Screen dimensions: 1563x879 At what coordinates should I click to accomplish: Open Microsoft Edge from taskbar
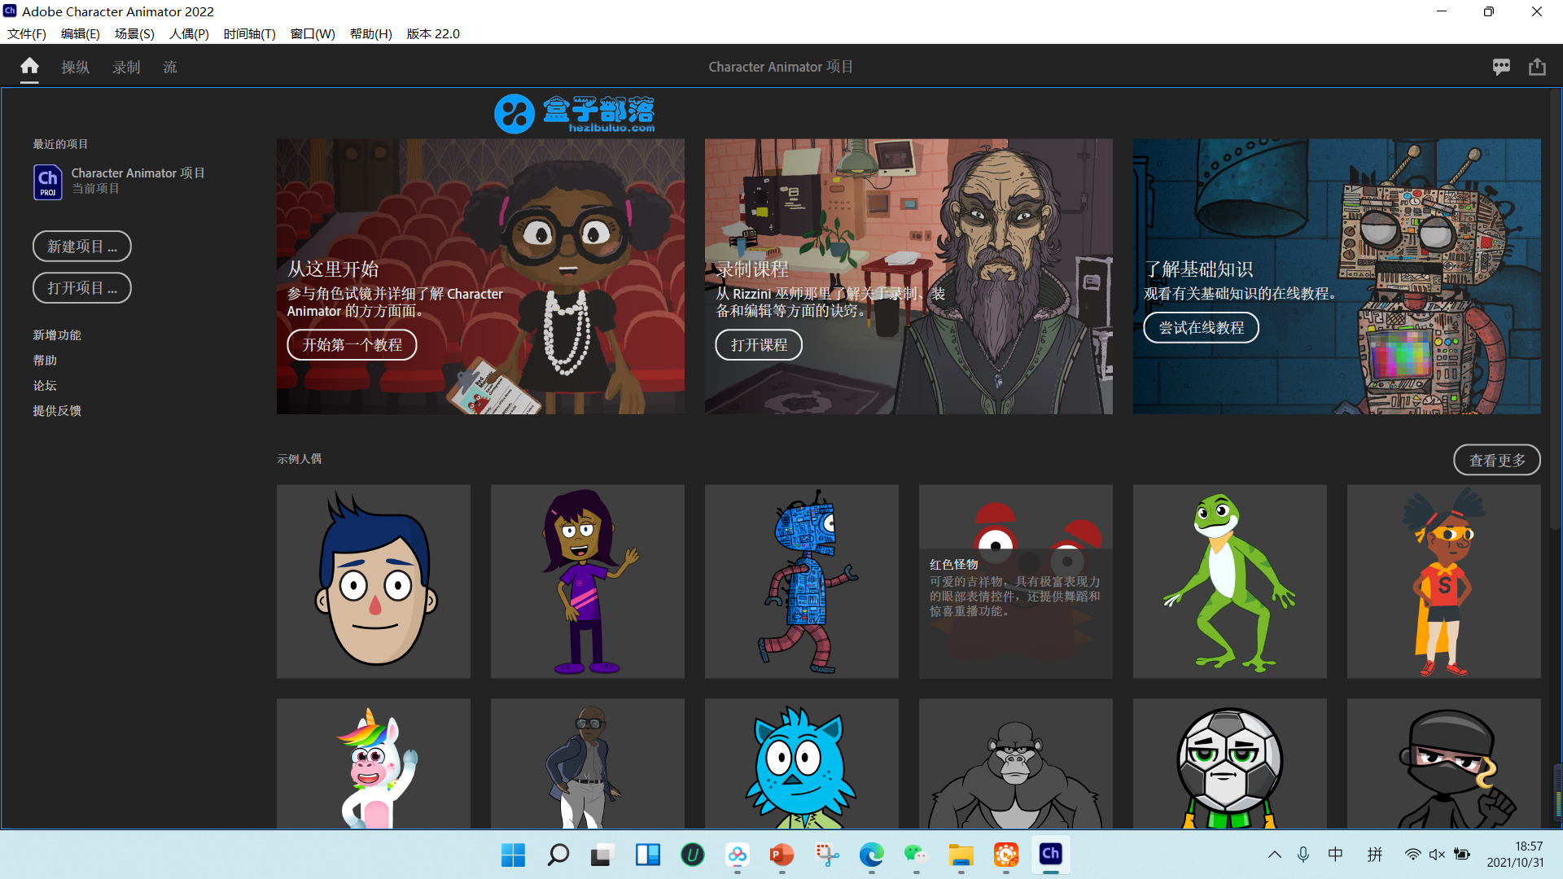click(x=871, y=855)
